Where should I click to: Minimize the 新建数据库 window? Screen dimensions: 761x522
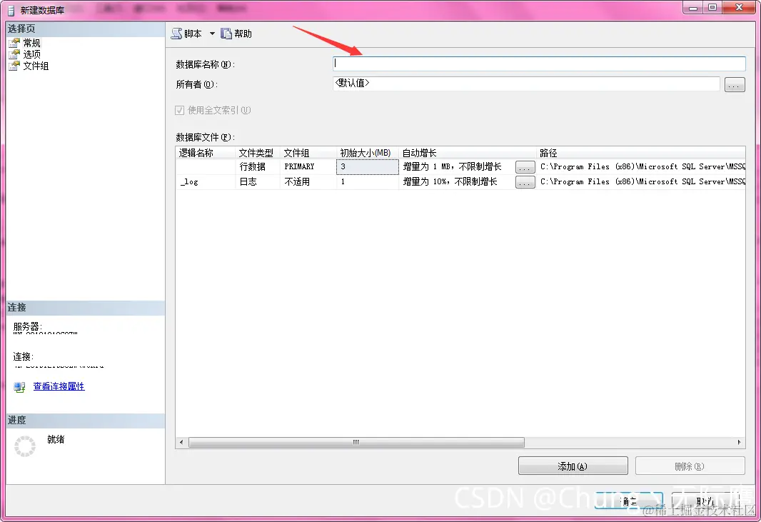pyautogui.click(x=693, y=7)
